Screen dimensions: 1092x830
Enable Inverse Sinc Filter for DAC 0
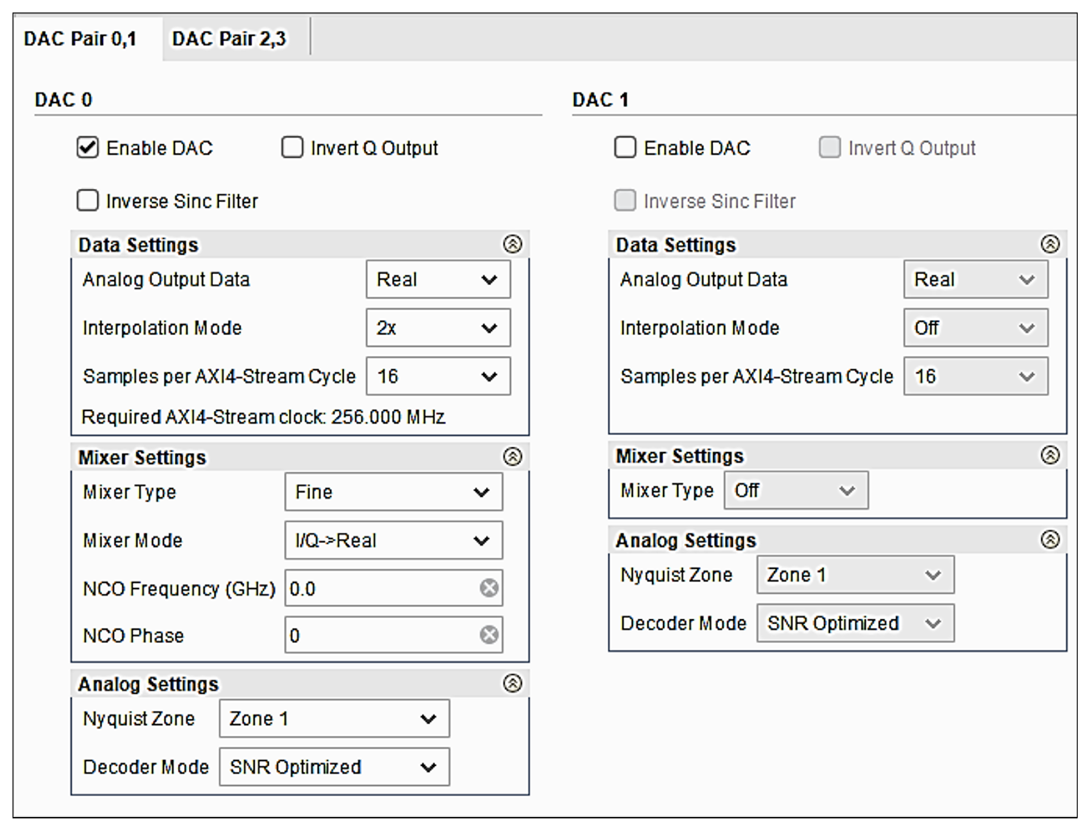(88, 201)
